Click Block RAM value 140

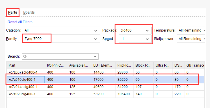point(138,94)
